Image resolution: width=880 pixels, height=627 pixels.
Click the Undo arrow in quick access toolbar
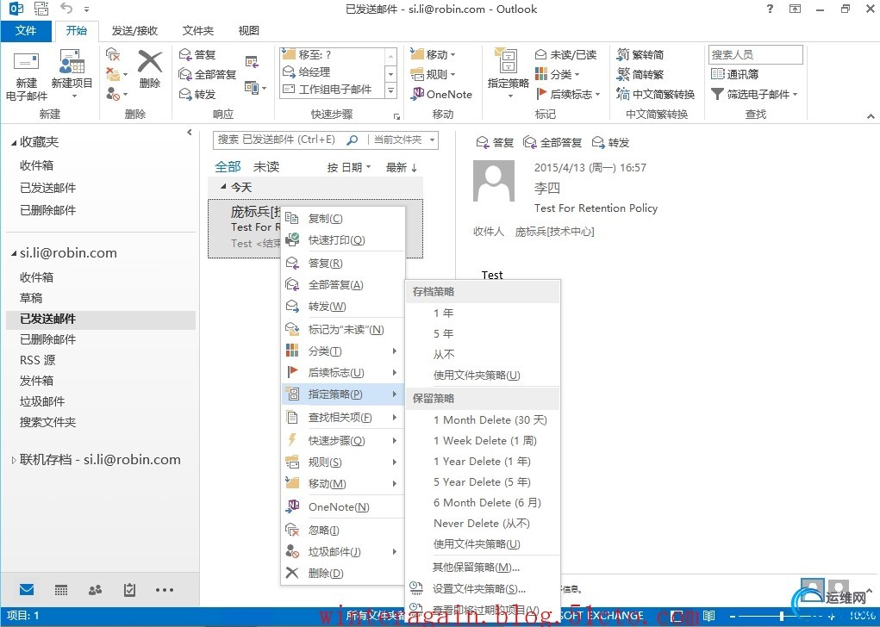pos(66,9)
